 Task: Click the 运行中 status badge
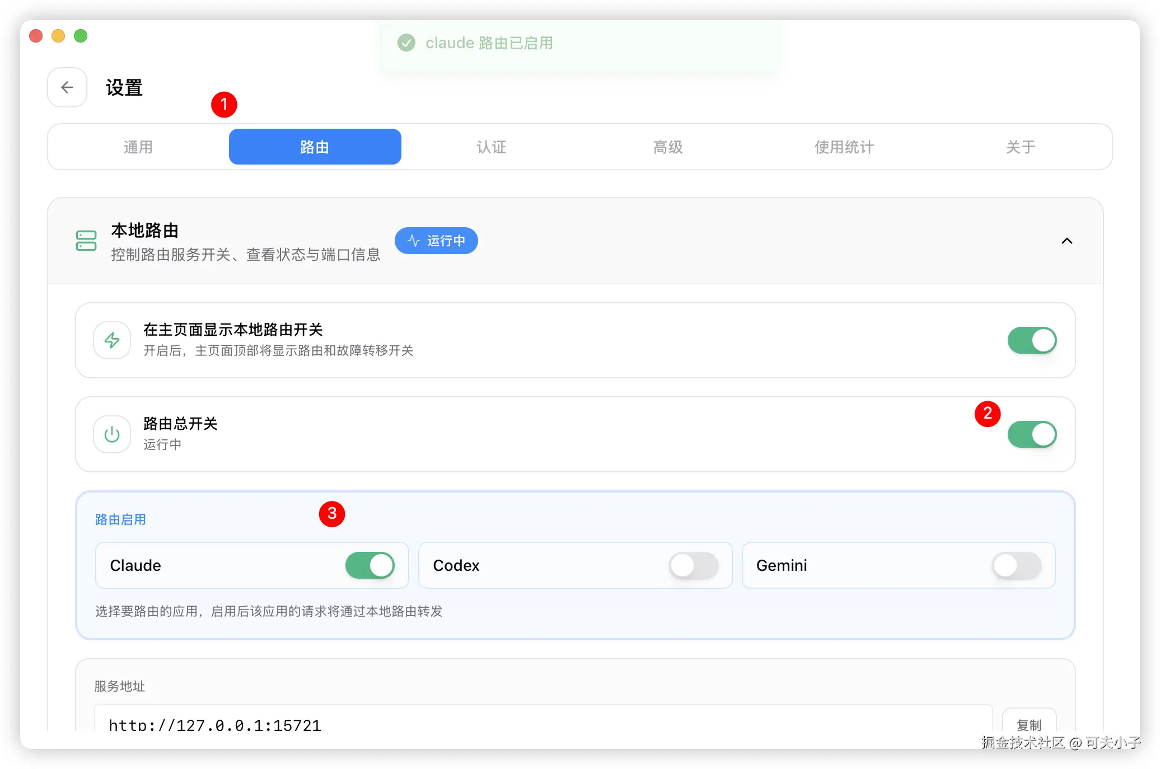(x=436, y=241)
